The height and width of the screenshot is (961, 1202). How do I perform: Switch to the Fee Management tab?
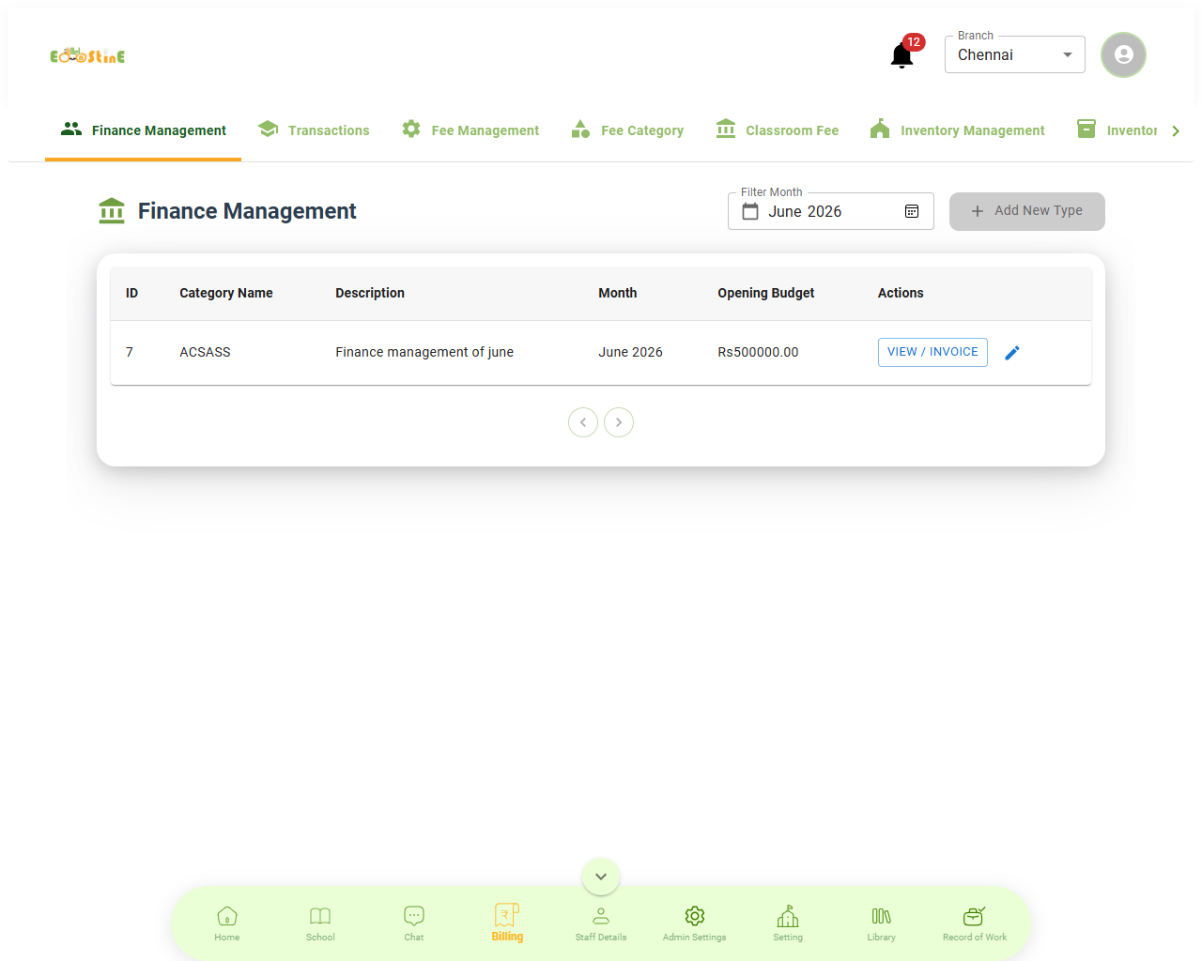470,130
